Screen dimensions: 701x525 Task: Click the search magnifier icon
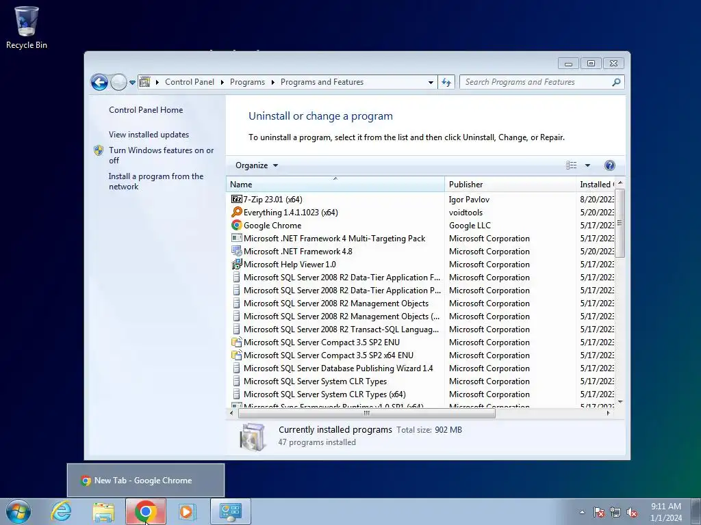pyautogui.click(x=616, y=82)
